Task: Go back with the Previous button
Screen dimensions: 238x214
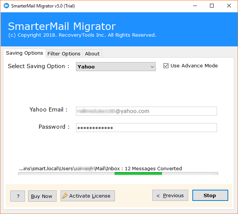Action: point(170,195)
